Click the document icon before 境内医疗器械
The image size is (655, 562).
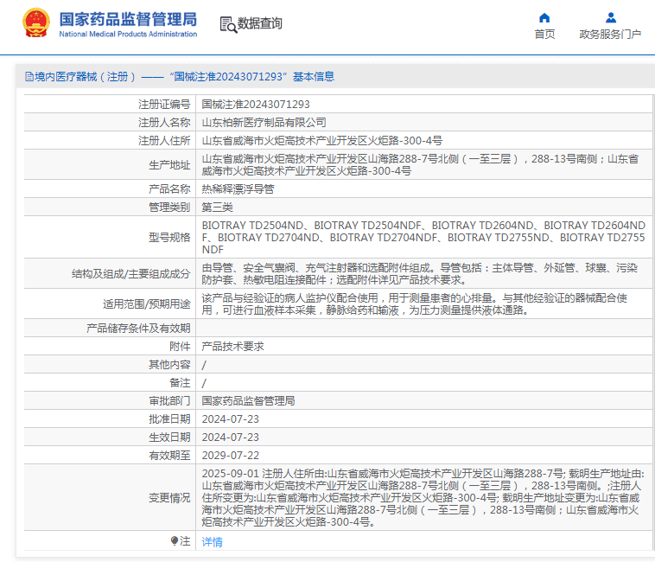(29, 77)
